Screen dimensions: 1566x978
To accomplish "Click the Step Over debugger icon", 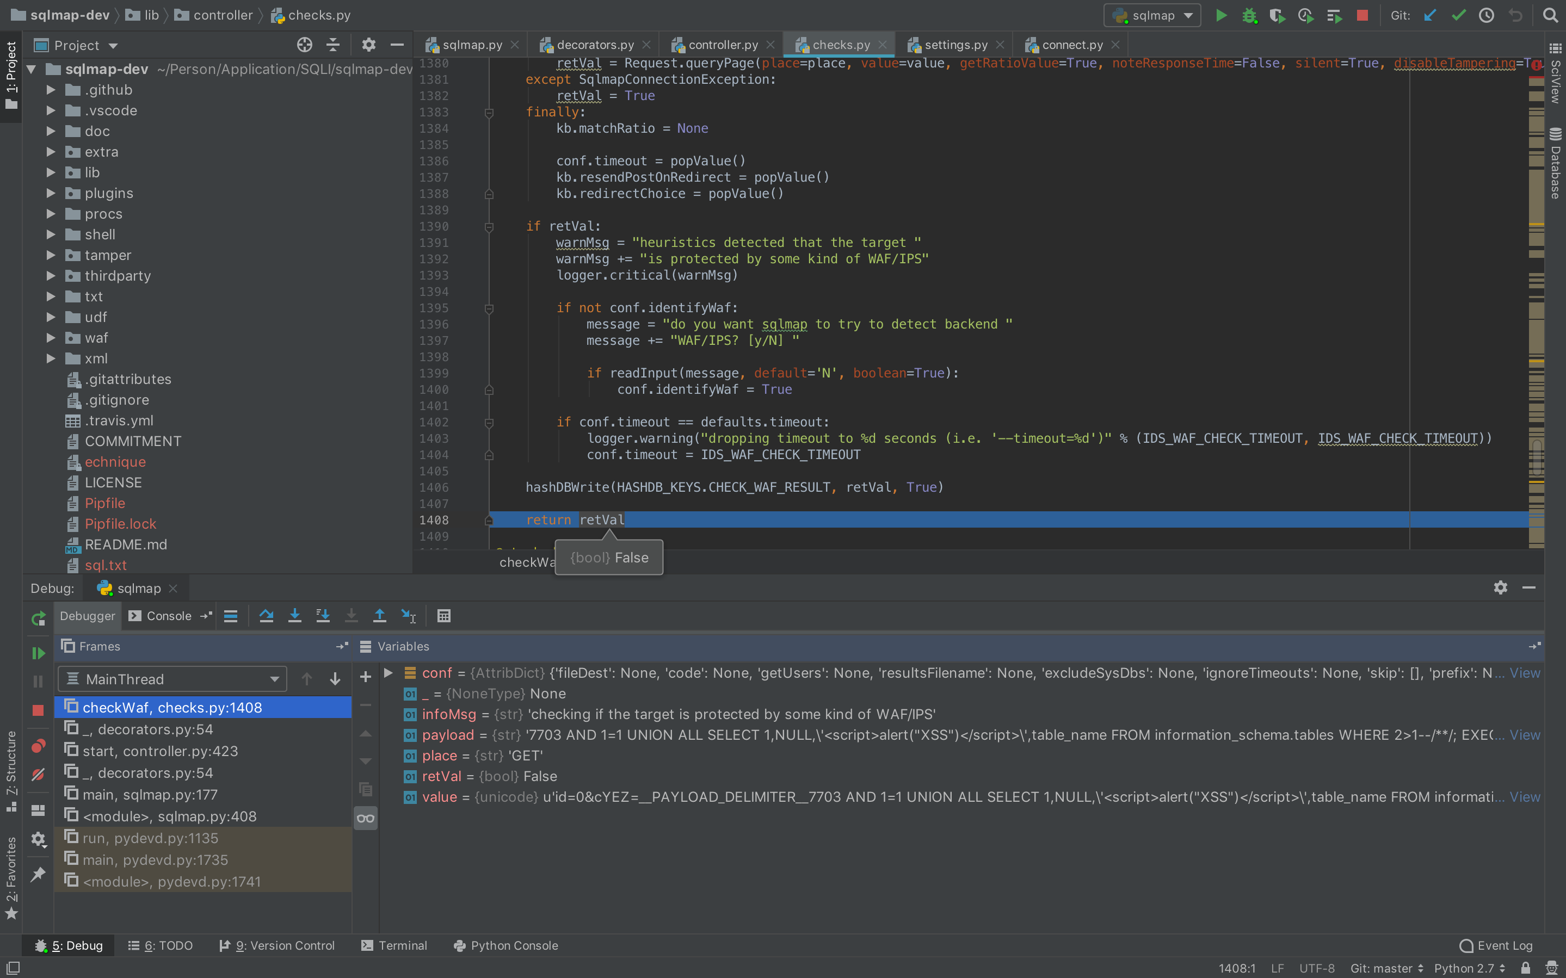I will pyautogui.click(x=266, y=616).
